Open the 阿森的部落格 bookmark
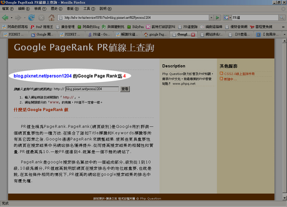 pos(15,27)
